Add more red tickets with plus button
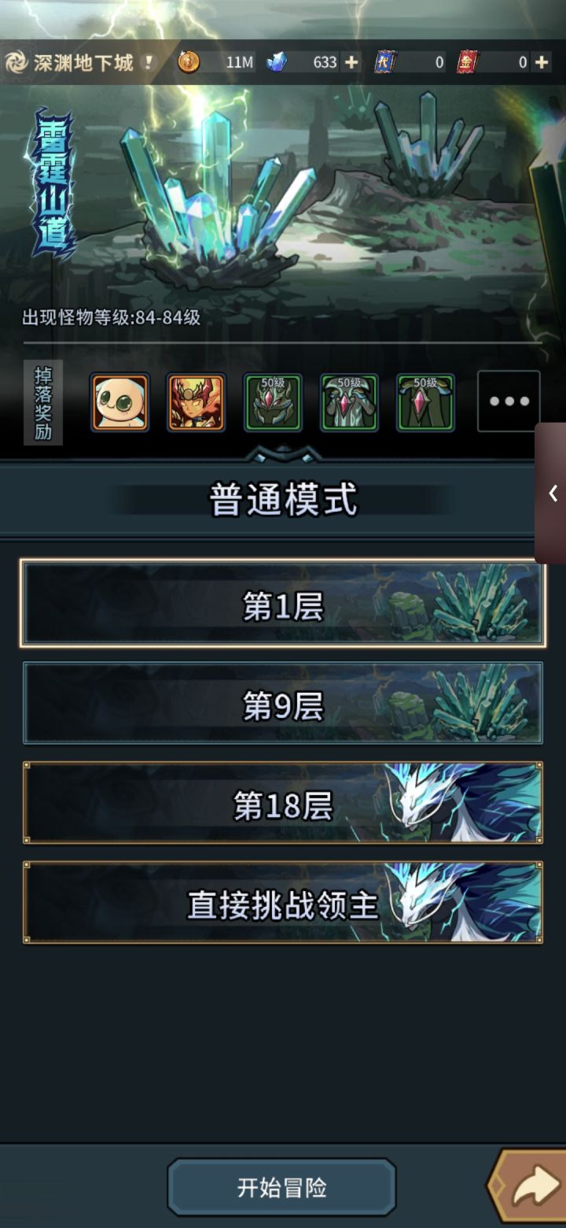This screenshot has height=1228, width=566. 542,62
